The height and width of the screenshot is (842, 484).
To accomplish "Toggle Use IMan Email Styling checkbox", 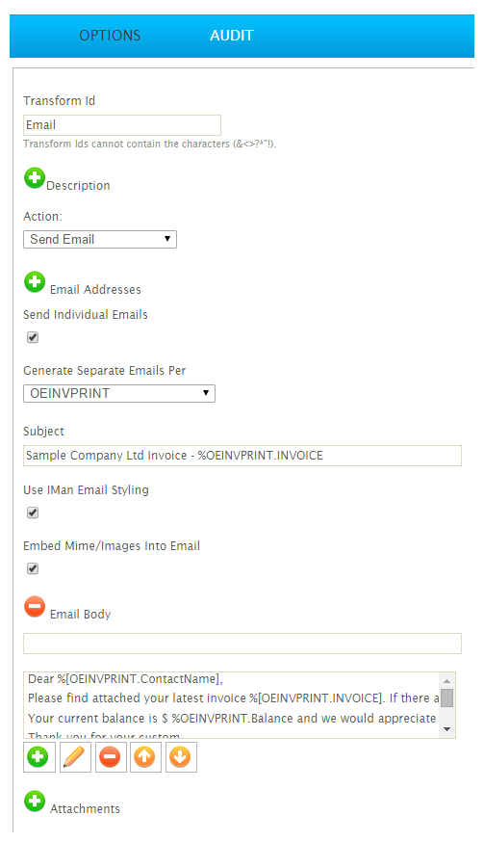I will click(x=33, y=513).
